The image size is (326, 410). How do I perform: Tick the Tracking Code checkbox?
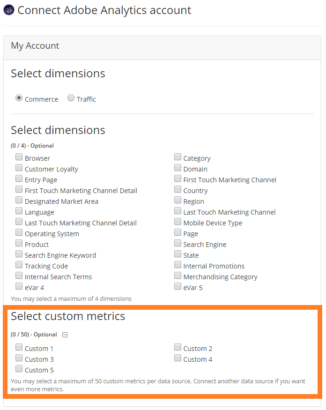coord(19,265)
